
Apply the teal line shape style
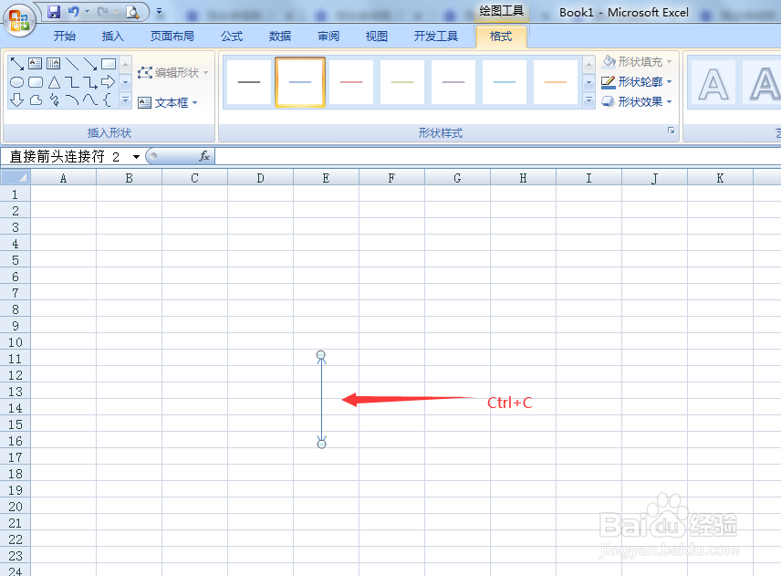click(505, 82)
